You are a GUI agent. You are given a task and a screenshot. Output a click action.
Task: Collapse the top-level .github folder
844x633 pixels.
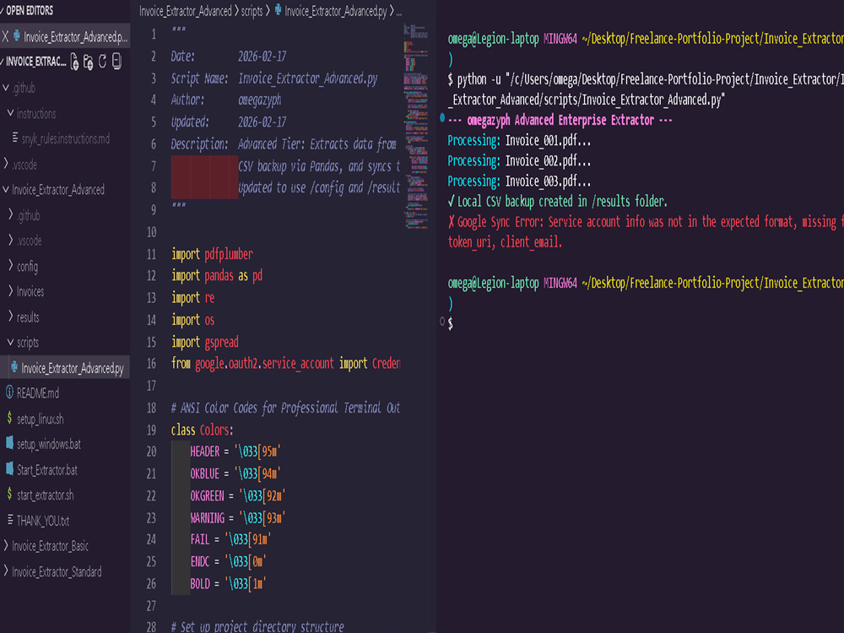[6, 88]
